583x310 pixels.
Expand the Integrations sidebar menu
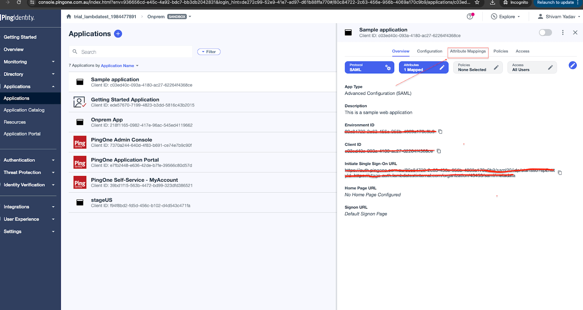53,207
